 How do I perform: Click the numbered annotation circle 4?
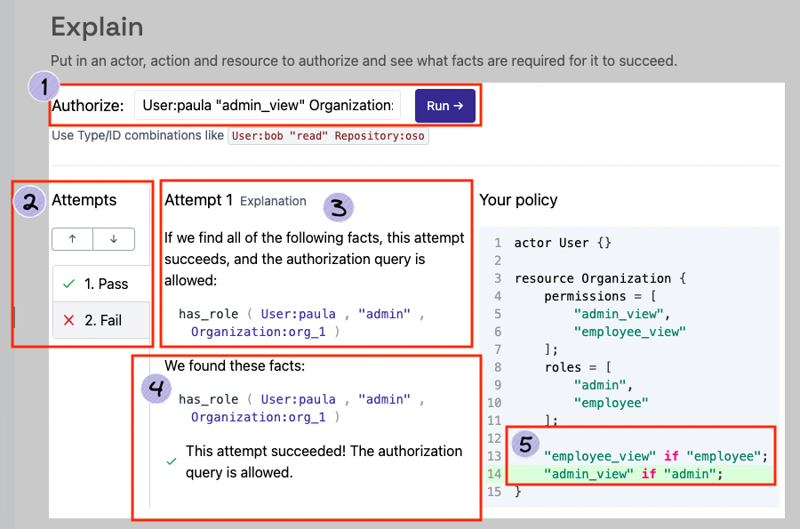tap(157, 389)
